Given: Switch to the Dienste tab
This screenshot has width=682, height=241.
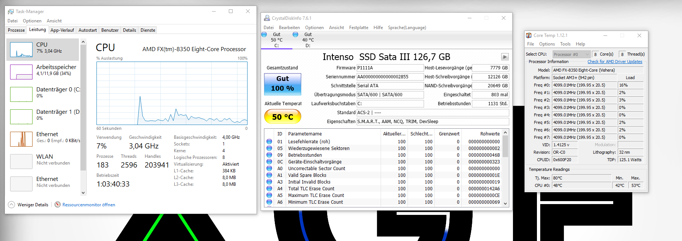Looking at the screenshot, I should (x=148, y=30).
